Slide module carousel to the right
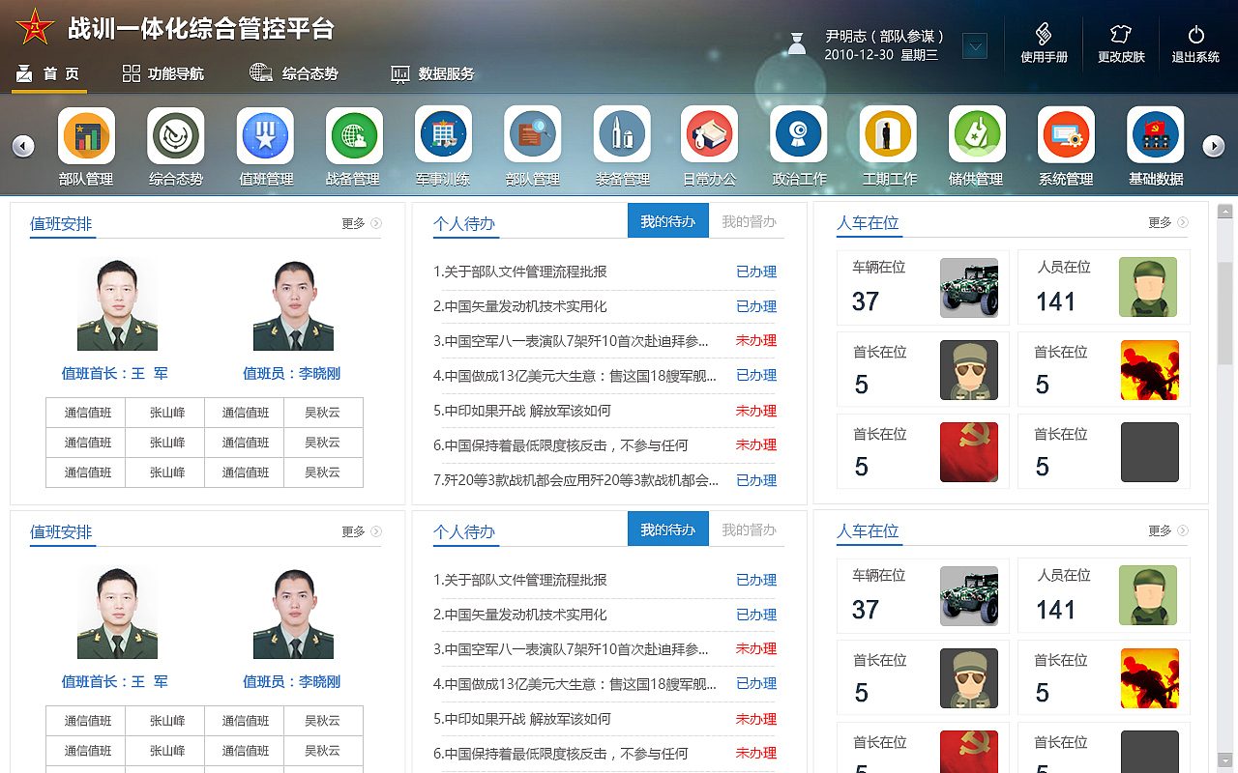Image resolution: width=1238 pixels, height=773 pixels. pos(1214,146)
